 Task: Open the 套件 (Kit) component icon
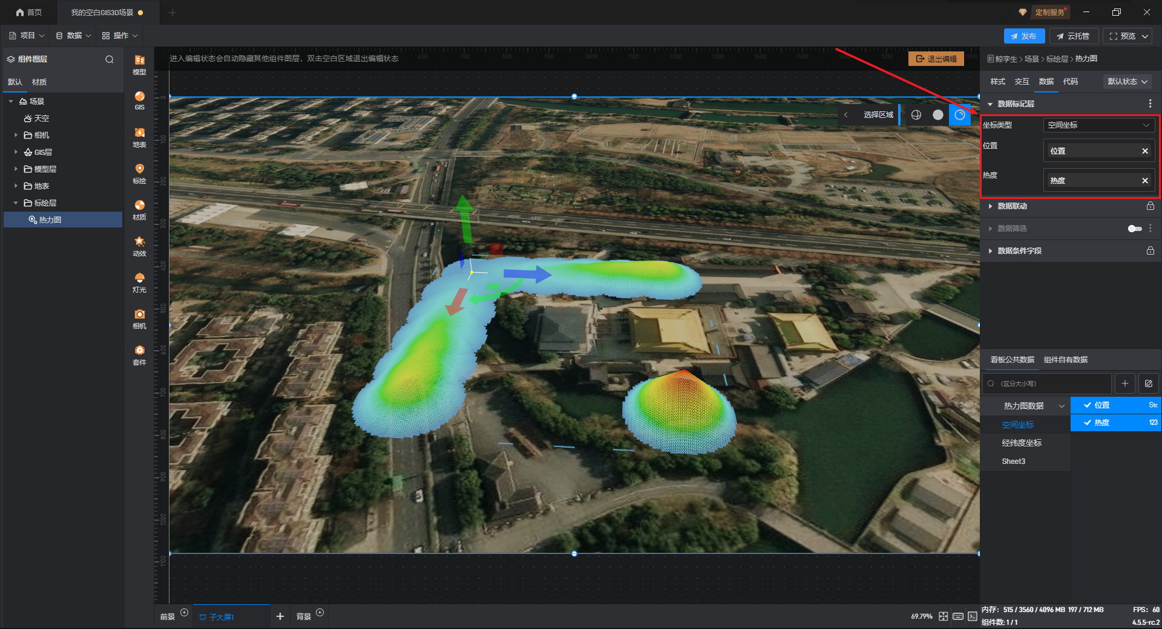(139, 354)
